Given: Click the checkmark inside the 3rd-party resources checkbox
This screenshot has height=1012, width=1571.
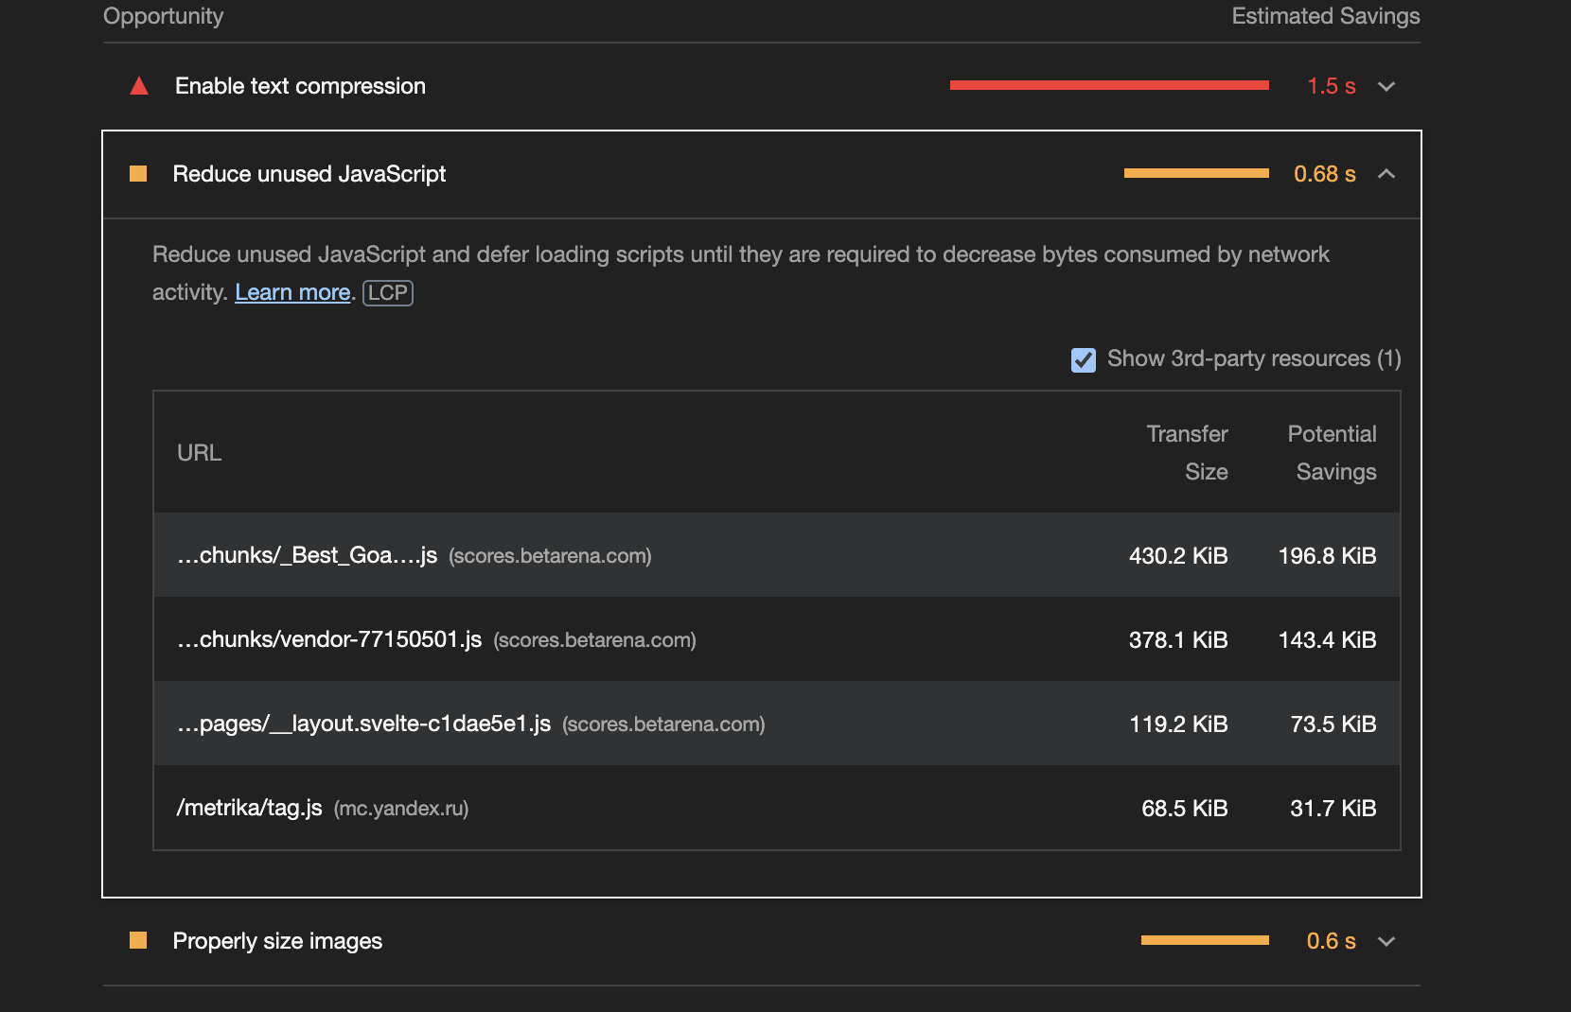Looking at the screenshot, I should click(x=1083, y=359).
